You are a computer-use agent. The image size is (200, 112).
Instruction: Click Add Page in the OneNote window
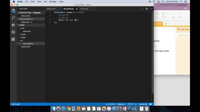tap(183, 29)
